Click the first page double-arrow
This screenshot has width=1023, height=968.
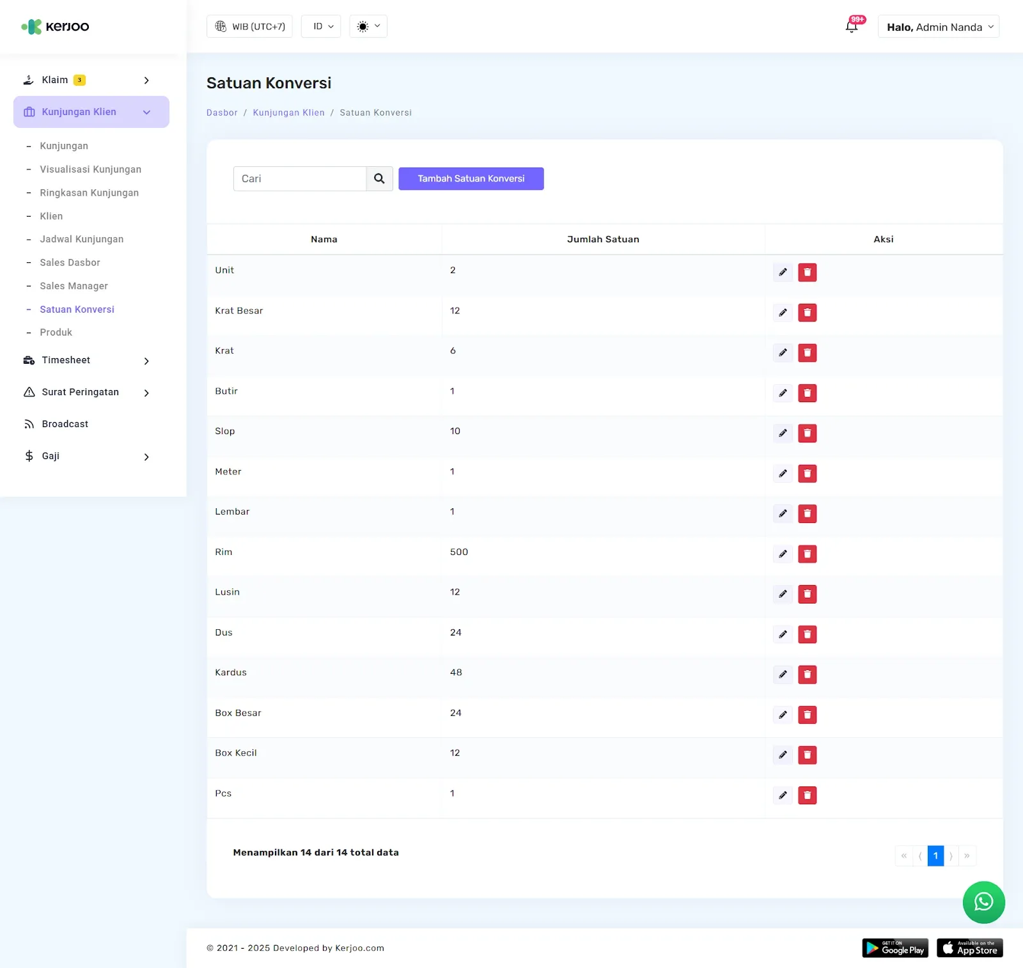pos(904,855)
